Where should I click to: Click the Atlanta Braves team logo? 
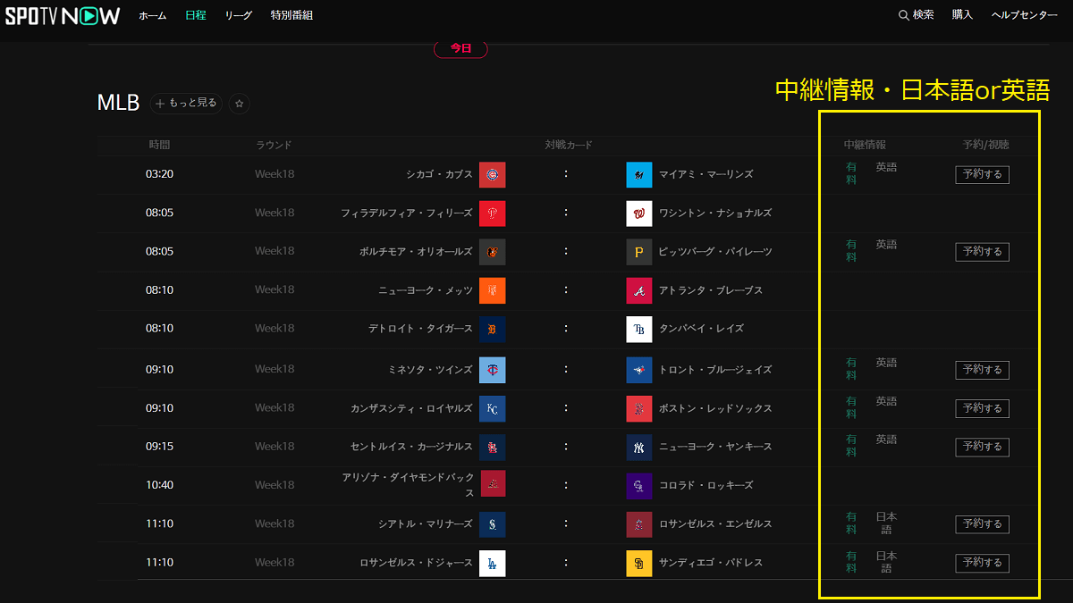[639, 290]
